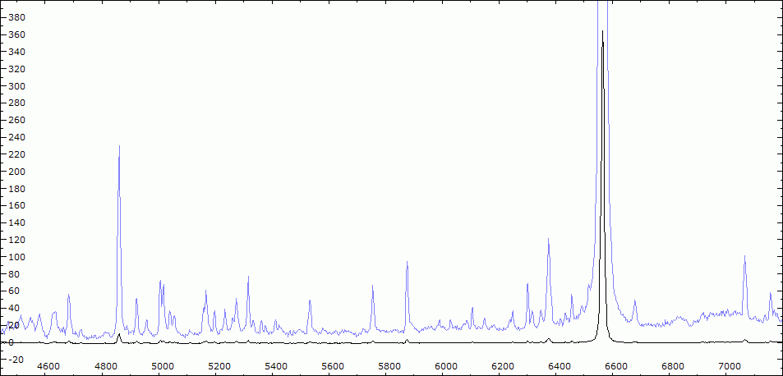Select the blue peak near 5745

pyautogui.click(x=372, y=287)
